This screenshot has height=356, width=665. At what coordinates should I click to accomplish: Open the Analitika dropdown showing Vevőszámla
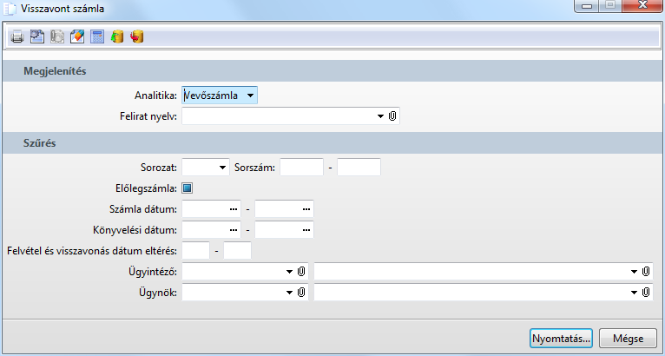click(x=220, y=96)
